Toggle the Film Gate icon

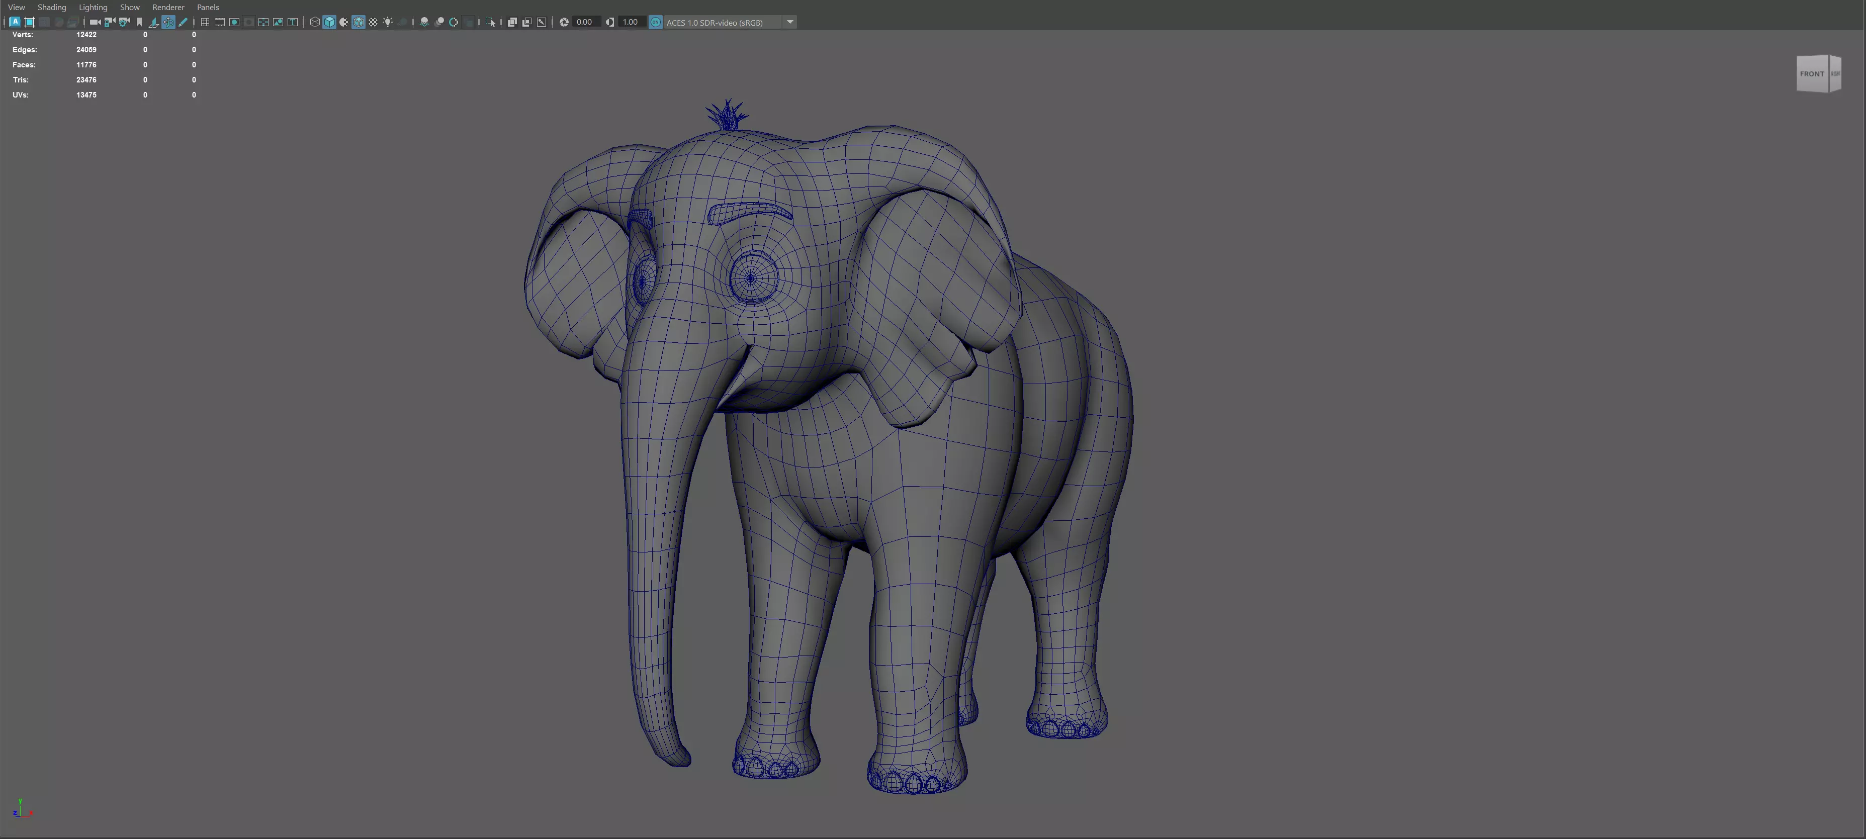(x=220, y=23)
